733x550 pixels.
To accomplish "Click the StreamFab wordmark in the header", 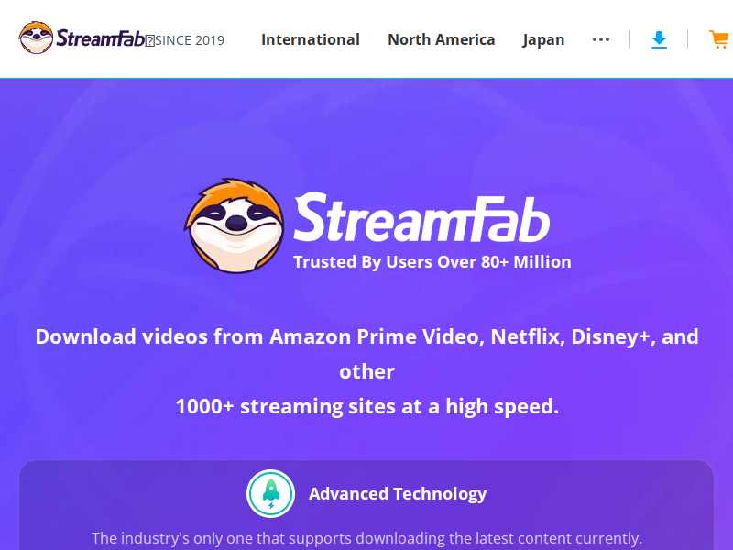I will click(x=100, y=38).
